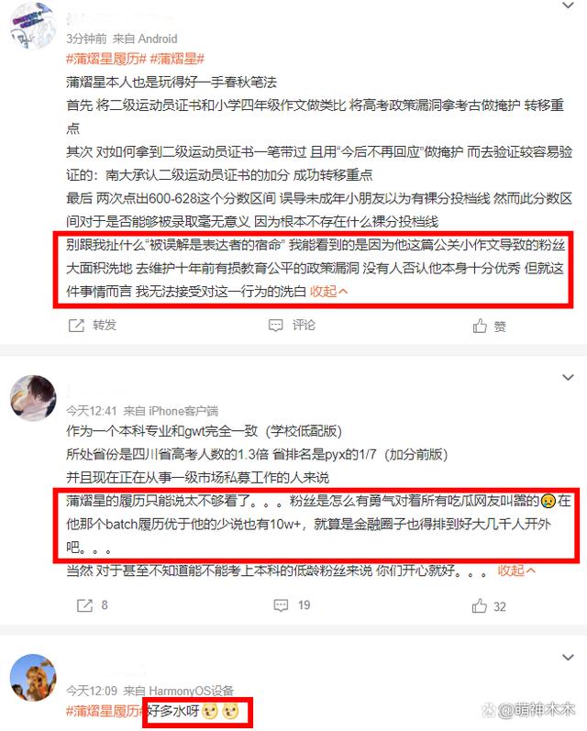This screenshot has height=731, width=587.
Task: Open the third post's chevron menu
Action: click(x=568, y=658)
